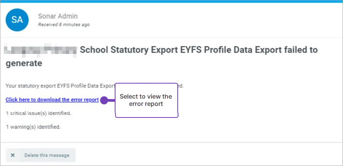
Task: Click the blurred school name in the heading
Action: pos(41,50)
